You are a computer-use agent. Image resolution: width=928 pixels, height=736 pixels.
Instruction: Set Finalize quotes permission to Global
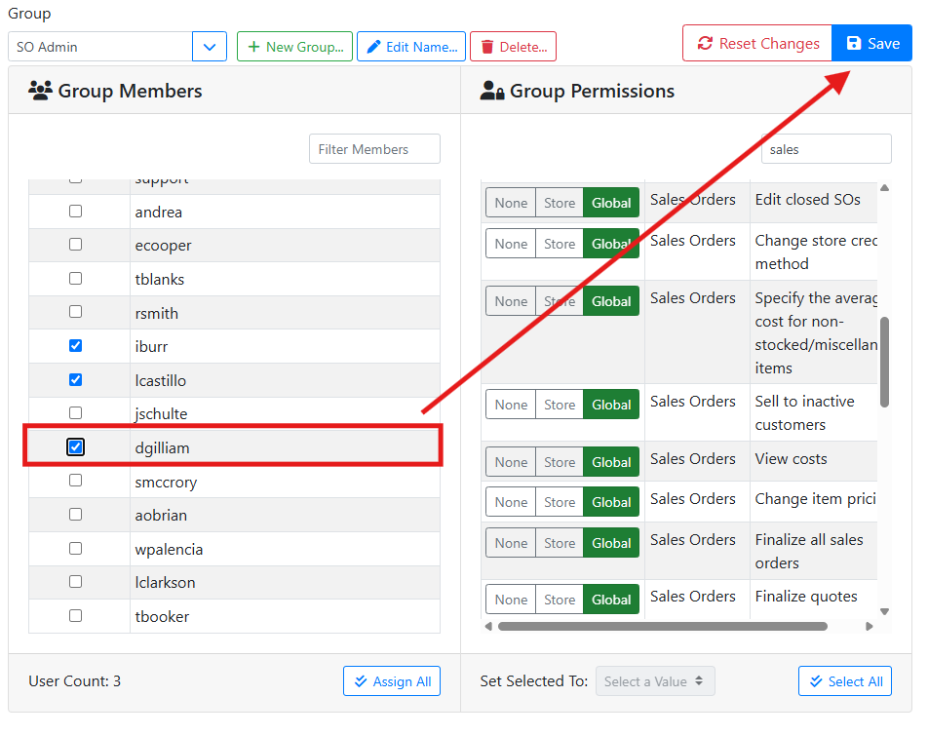pos(611,600)
